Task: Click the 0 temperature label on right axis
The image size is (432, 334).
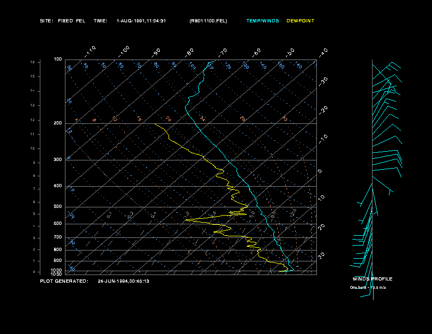Action: 320,171
